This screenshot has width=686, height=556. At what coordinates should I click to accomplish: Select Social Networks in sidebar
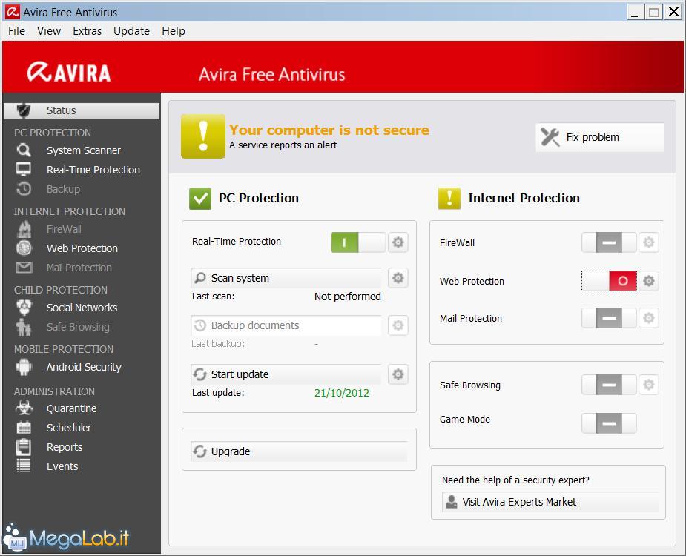82,308
